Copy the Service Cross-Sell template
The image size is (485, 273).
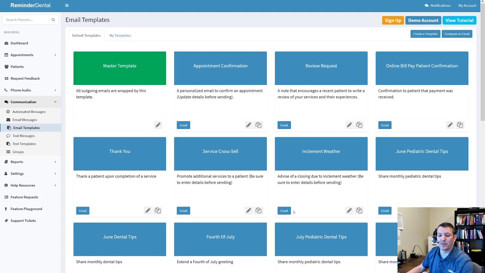(258, 210)
